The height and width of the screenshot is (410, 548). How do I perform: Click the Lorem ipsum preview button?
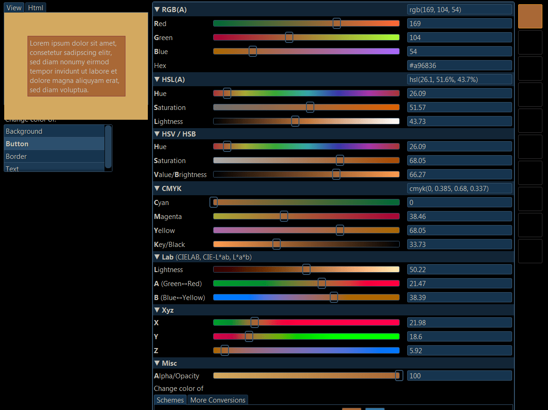[76, 66]
